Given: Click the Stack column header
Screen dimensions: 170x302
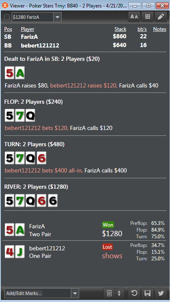Looking at the screenshot, I should click(120, 29).
